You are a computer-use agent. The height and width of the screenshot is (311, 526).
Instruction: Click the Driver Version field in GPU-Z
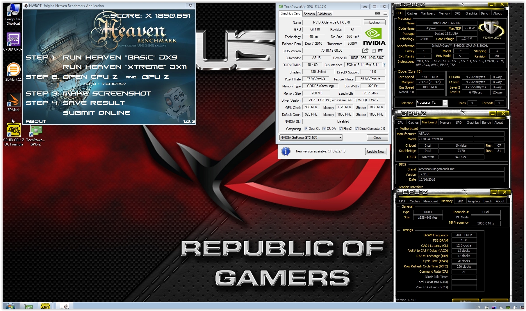343,100
